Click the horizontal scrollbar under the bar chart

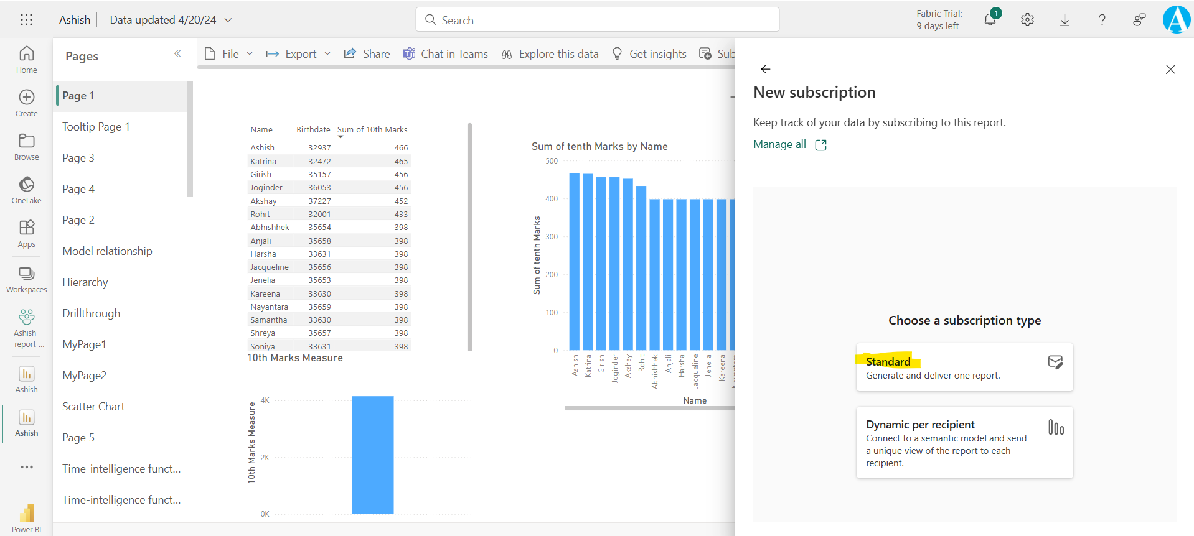point(649,409)
